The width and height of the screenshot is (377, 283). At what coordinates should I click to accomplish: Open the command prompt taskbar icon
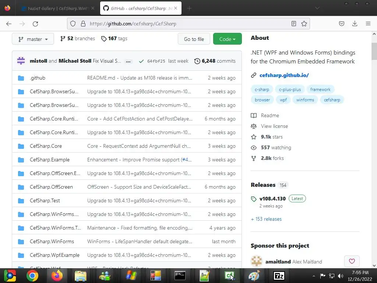click(180, 276)
